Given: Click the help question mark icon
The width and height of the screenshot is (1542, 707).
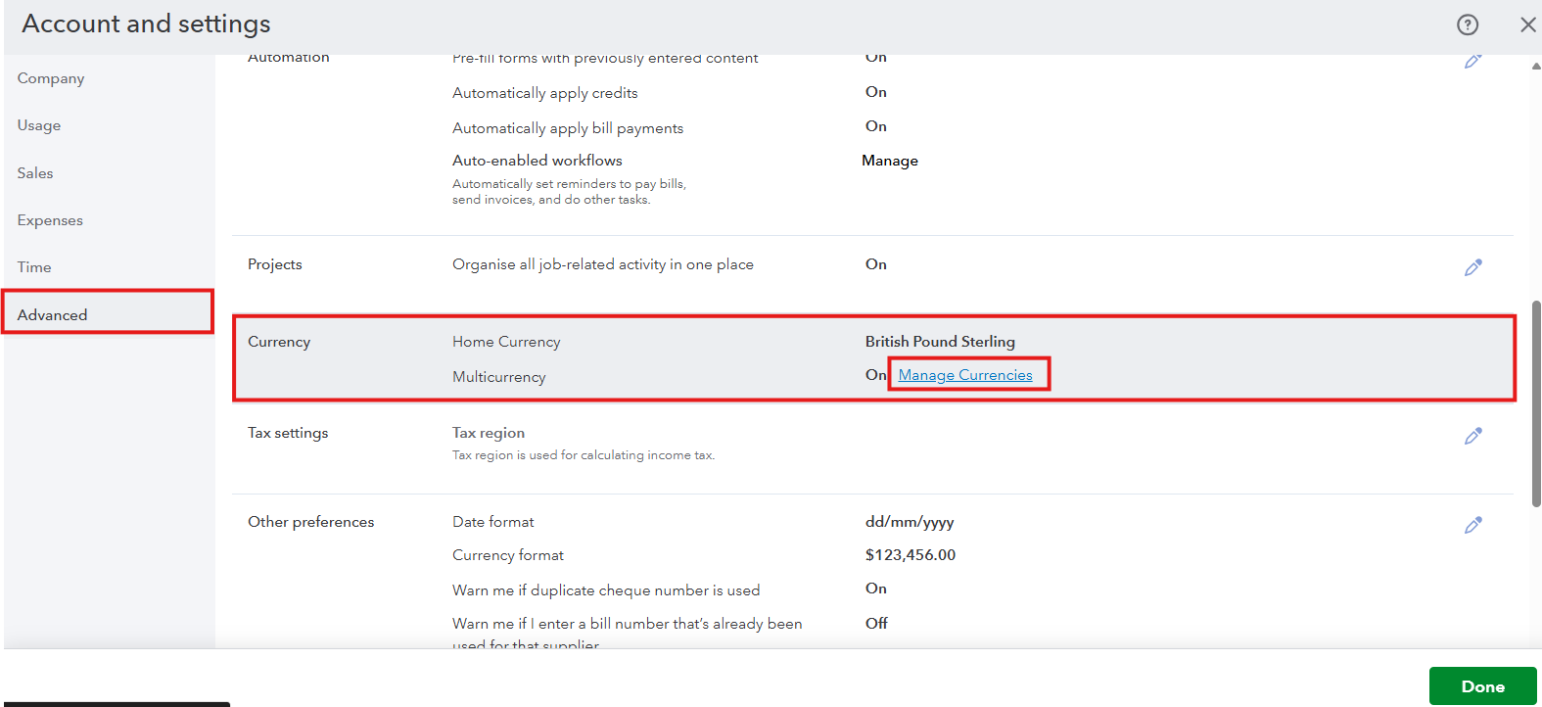Looking at the screenshot, I should [x=1467, y=24].
